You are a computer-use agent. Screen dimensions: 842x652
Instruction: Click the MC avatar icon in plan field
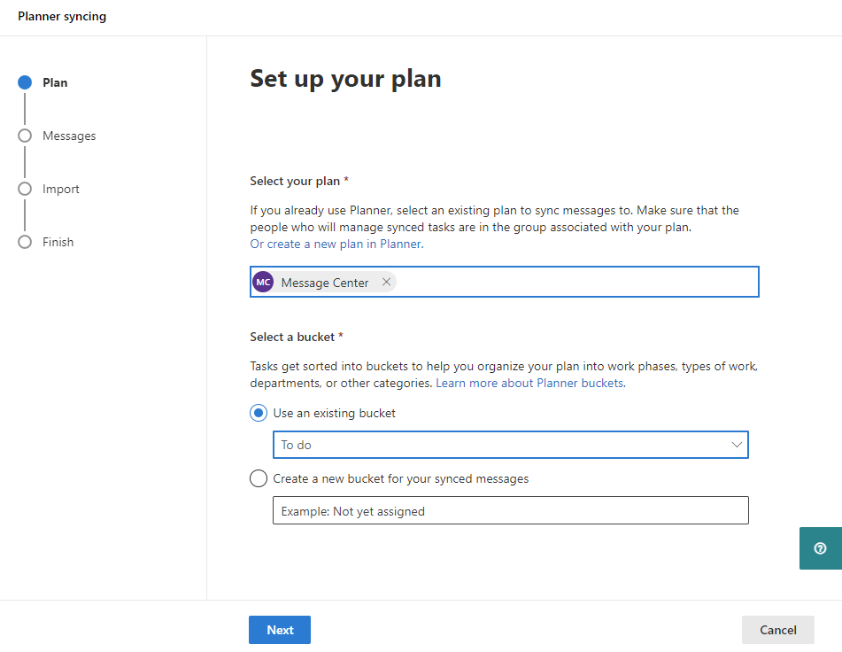coord(263,283)
